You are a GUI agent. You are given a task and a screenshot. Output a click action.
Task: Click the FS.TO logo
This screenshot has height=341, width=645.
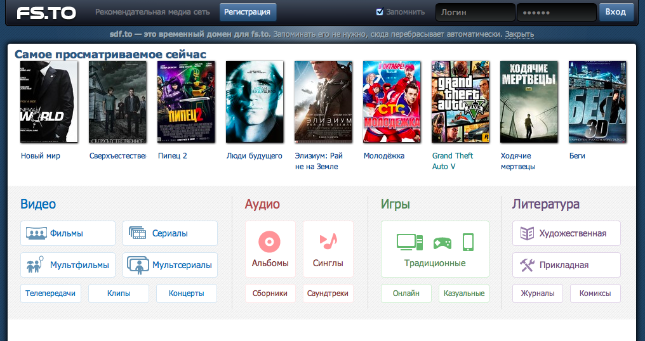tap(46, 13)
